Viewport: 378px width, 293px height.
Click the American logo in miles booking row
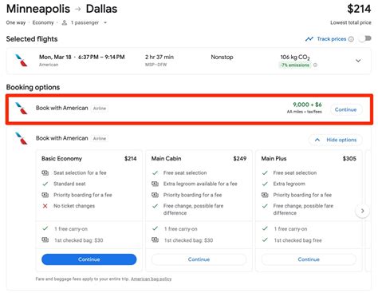point(22,109)
